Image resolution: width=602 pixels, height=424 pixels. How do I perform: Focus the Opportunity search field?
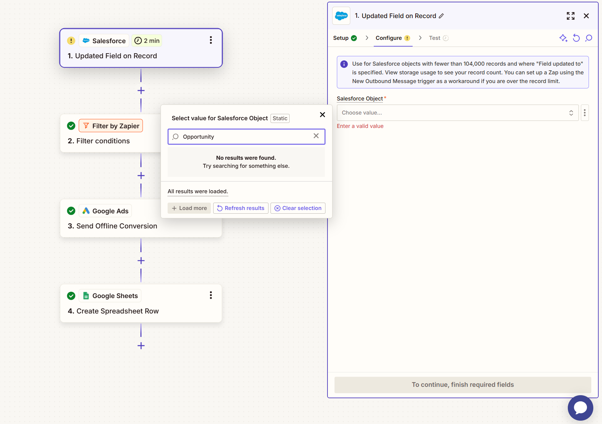pos(246,137)
